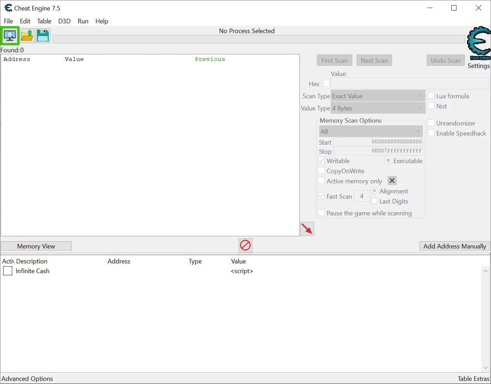Click the red arrow add-to-address-list icon
Viewport: 491px width, 384px height.
click(x=307, y=229)
